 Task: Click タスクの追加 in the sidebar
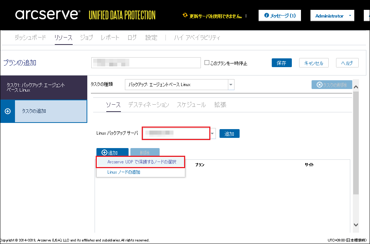tap(44, 111)
